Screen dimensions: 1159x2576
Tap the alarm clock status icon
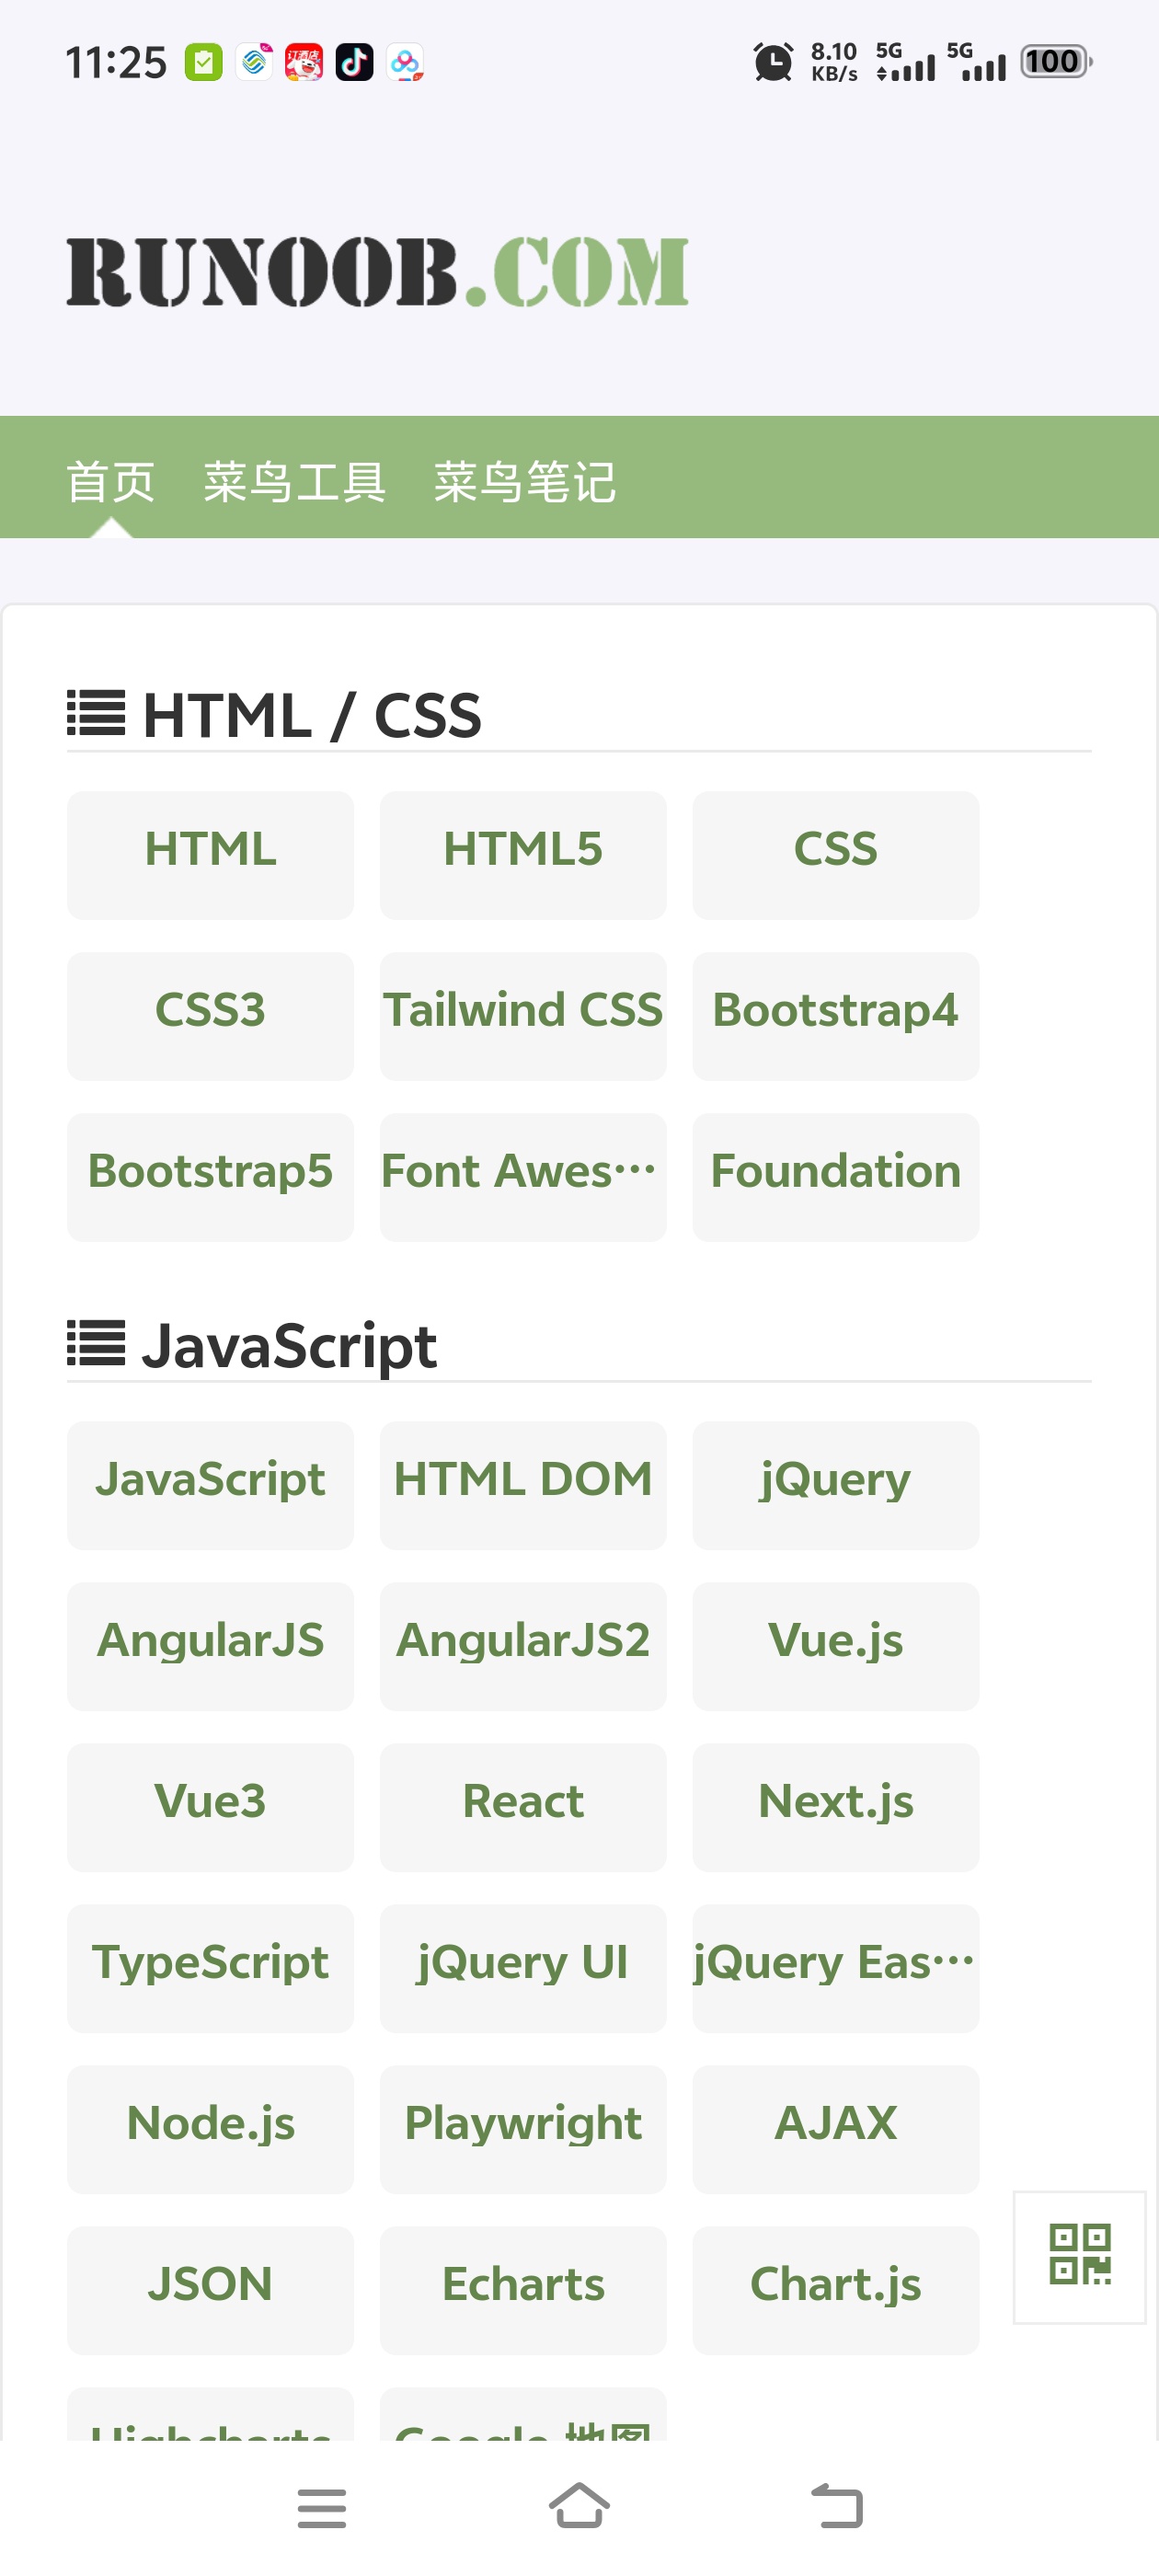772,62
